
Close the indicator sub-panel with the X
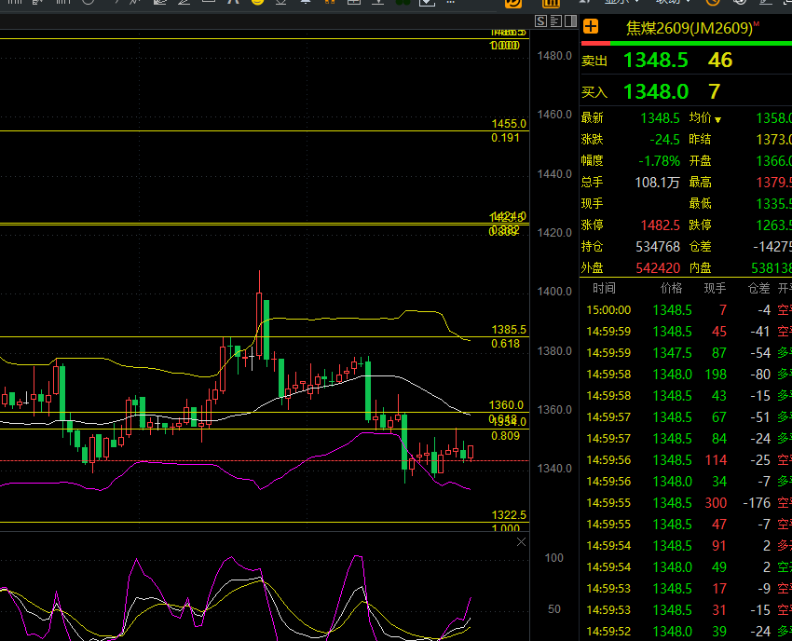click(521, 542)
